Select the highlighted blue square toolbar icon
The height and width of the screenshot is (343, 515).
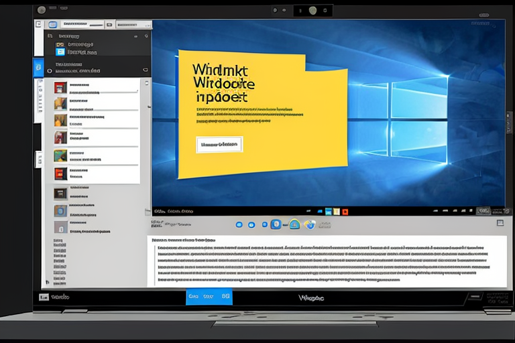(276, 224)
